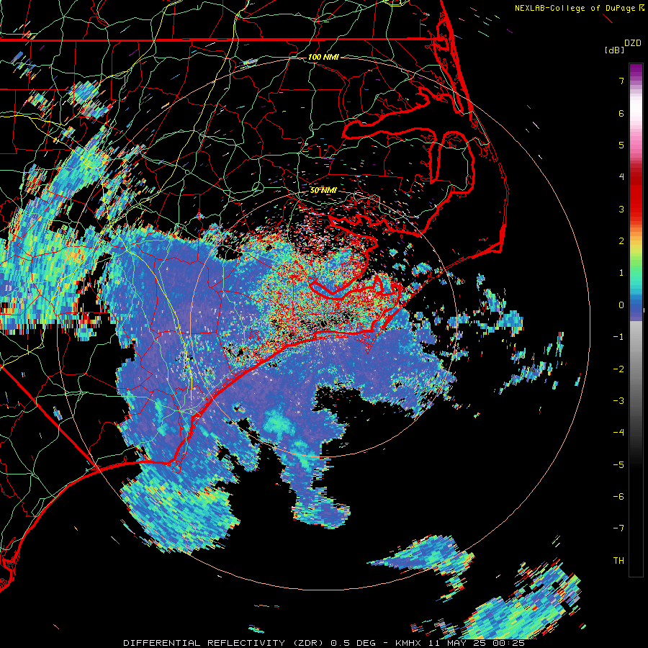Viewport: 648px width, 648px height.
Task: Click the [dB] units label
Action: click(x=614, y=50)
